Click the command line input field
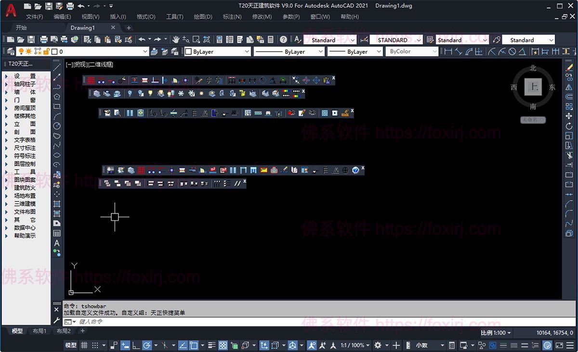The height and width of the screenshot is (352, 578). tap(144, 321)
